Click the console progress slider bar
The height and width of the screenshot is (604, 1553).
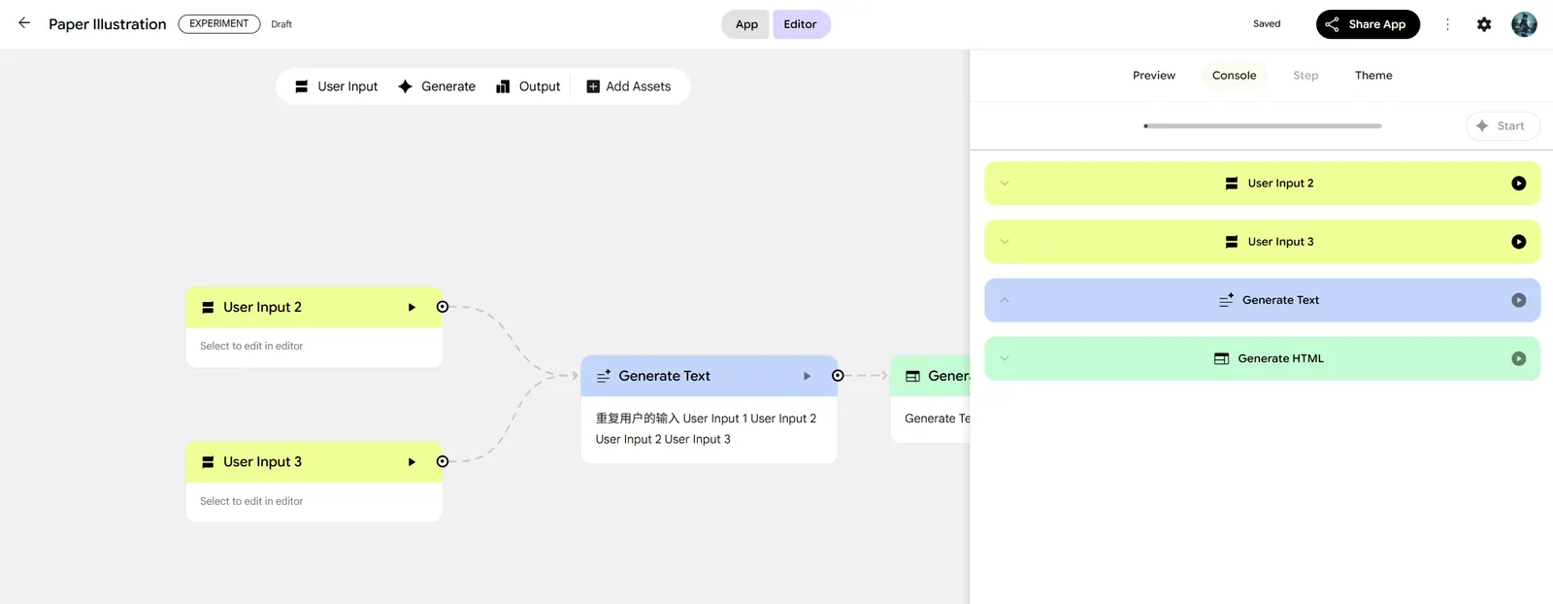[1262, 126]
